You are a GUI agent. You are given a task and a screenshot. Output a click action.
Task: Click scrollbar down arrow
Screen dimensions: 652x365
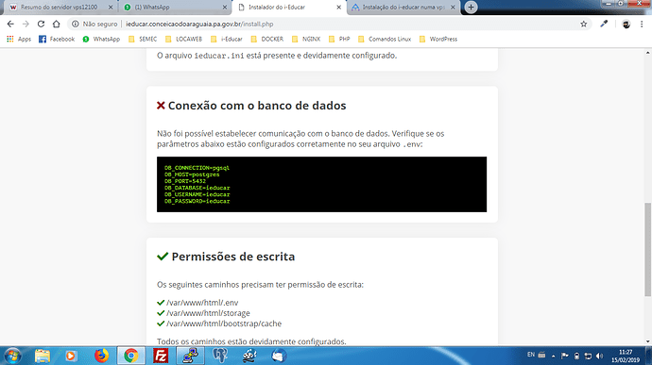(647, 341)
